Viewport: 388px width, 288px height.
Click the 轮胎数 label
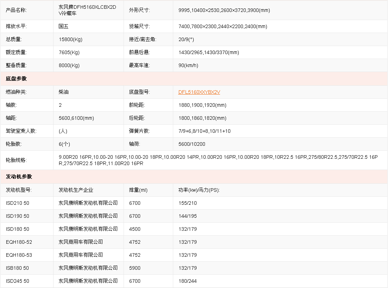[14, 144]
